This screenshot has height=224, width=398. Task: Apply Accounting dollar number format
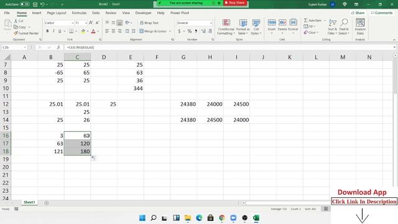click(179, 31)
